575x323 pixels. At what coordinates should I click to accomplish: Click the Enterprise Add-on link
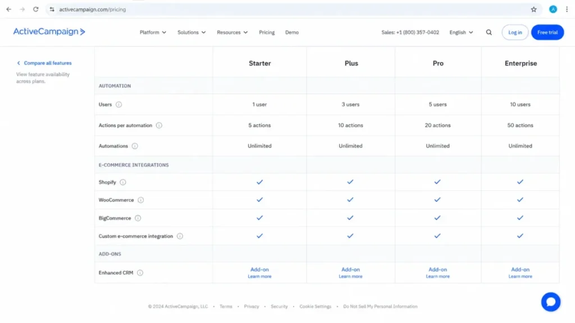point(520,270)
